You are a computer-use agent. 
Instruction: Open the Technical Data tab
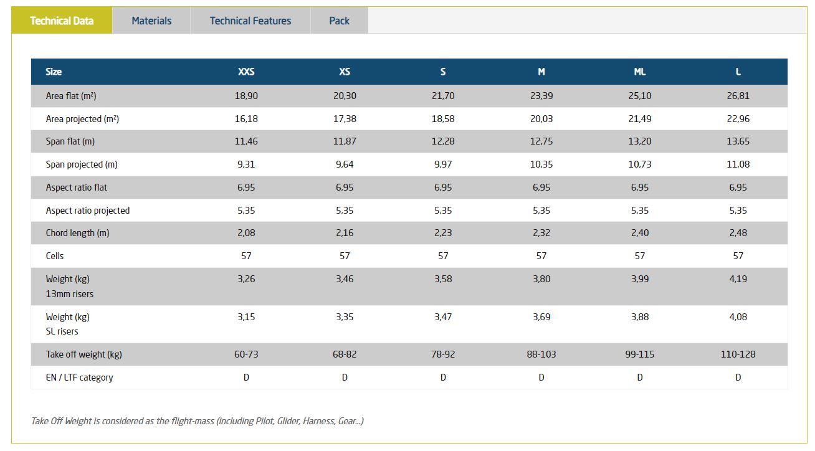coord(62,21)
